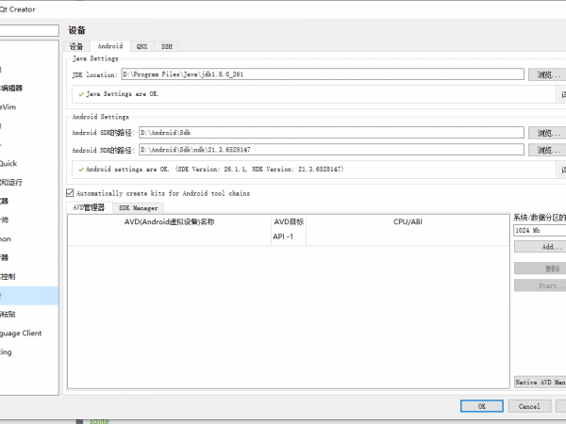566x424 pixels.
Task: Click into the JDK location path field
Action: (x=321, y=73)
